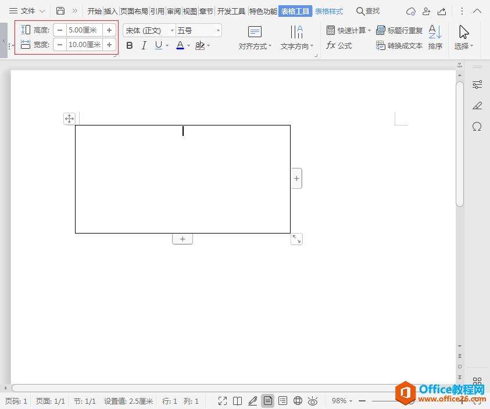Viewport: 490px width, 409px height.
Task: Click the 转换成文本 button
Action: tap(399, 45)
